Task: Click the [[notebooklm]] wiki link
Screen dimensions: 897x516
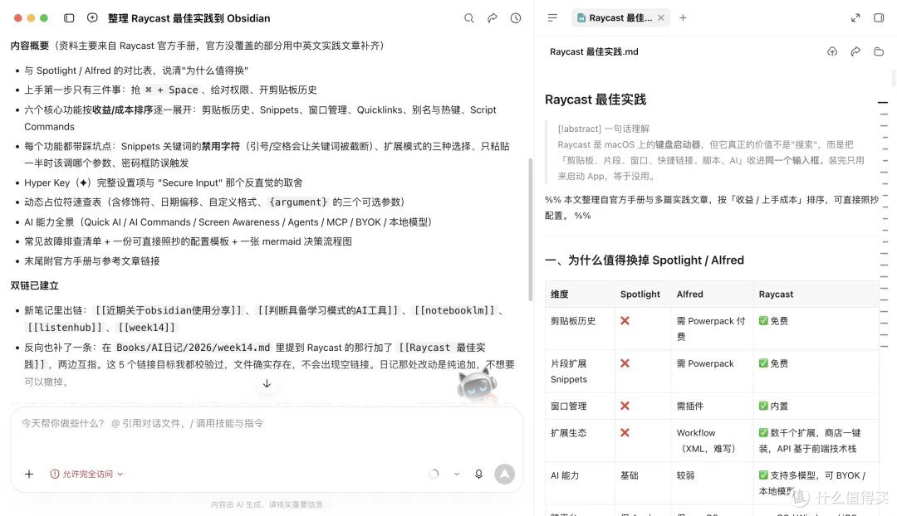Action: pos(454,310)
